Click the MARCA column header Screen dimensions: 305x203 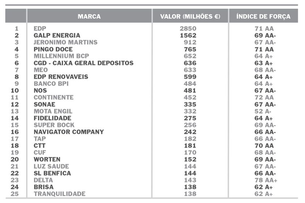pos(89,16)
